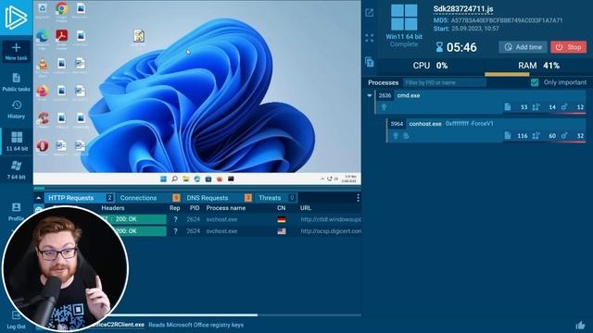This screenshot has width=593, height=333.
Task: Select the script file on VM desktop
Action: click(139, 36)
